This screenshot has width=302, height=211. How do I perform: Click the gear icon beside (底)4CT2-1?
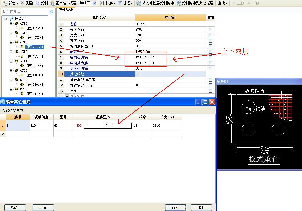coord(22,28)
